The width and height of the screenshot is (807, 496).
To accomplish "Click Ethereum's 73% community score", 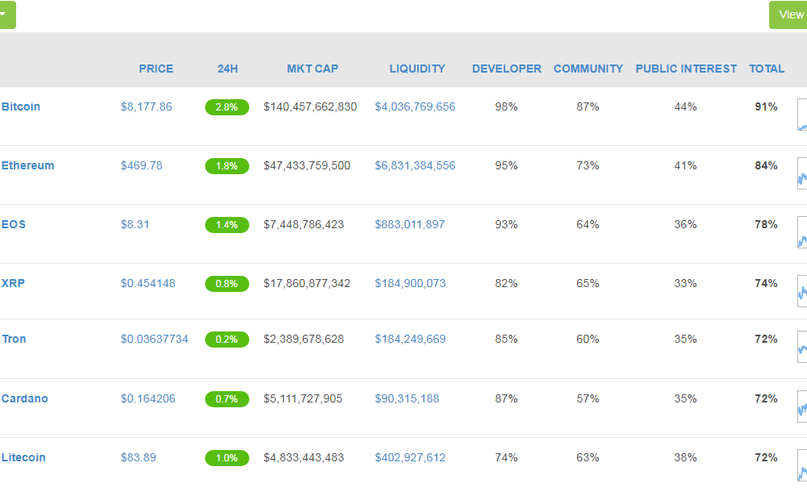I will click(x=587, y=165).
